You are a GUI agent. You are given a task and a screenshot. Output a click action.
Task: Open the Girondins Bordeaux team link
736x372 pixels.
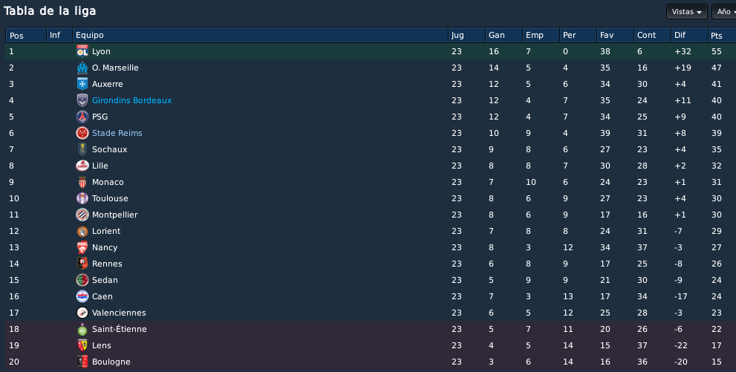point(132,100)
